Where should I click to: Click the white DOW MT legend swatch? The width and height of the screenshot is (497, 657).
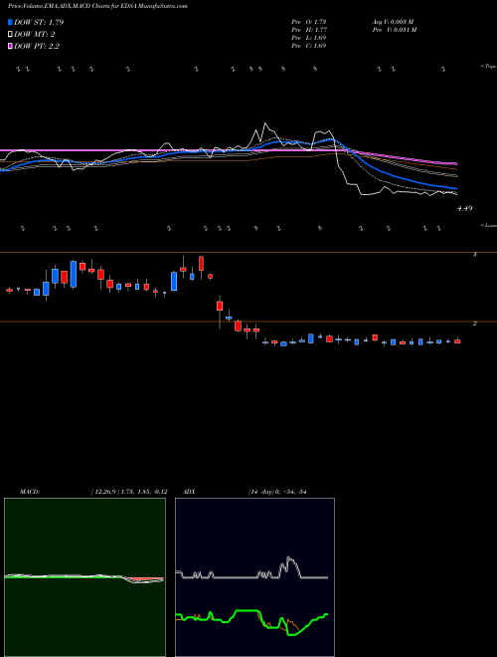[10, 35]
